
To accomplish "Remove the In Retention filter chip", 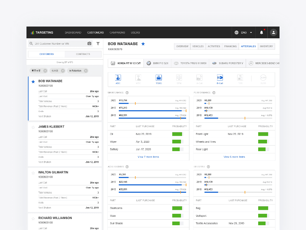I will click(86, 71).
